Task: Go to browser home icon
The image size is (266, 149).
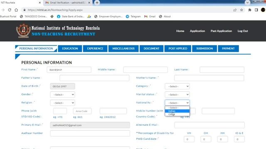Action: pyautogui.click(x=16, y=10)
